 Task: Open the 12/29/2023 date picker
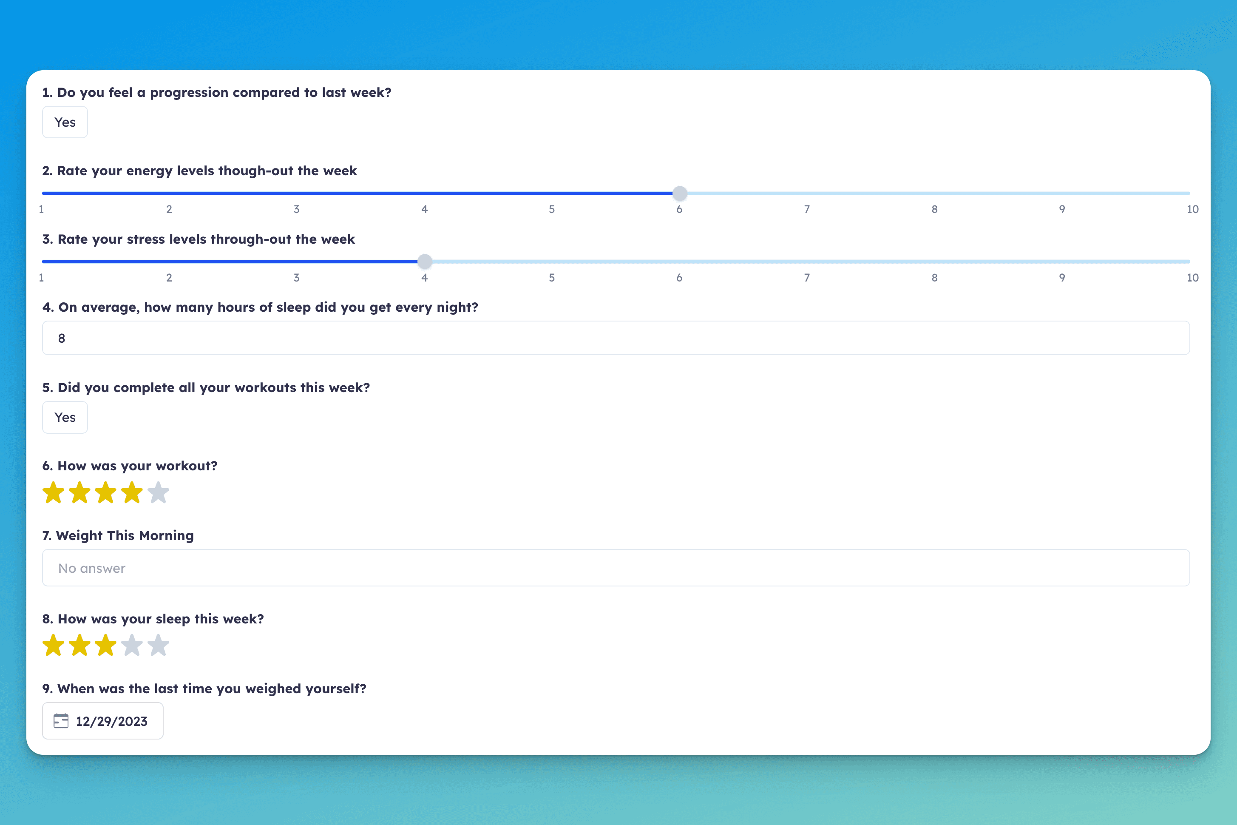pyautogui.click(x=102, y=721)
